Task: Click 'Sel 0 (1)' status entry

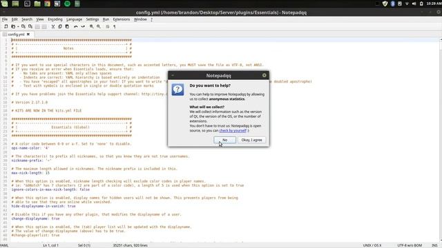Action: coord(84,245)
